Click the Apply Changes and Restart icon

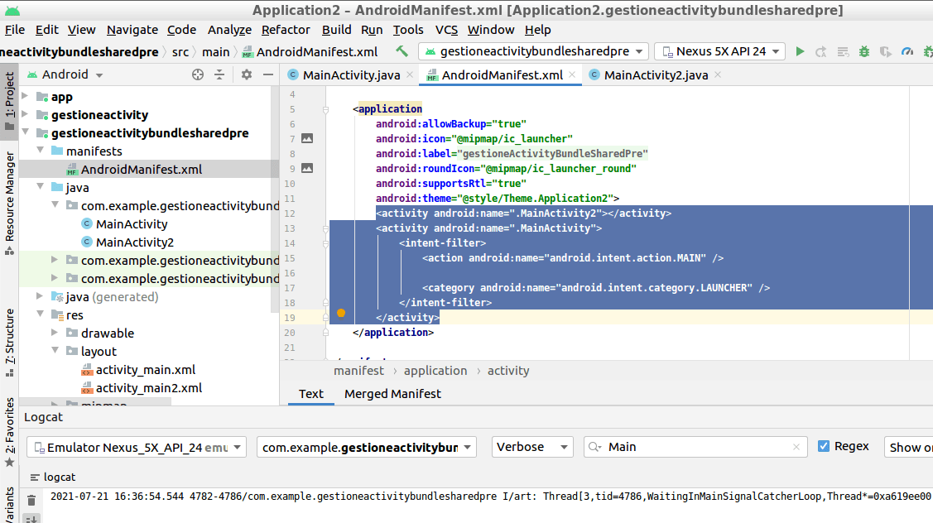pos(821,52)
